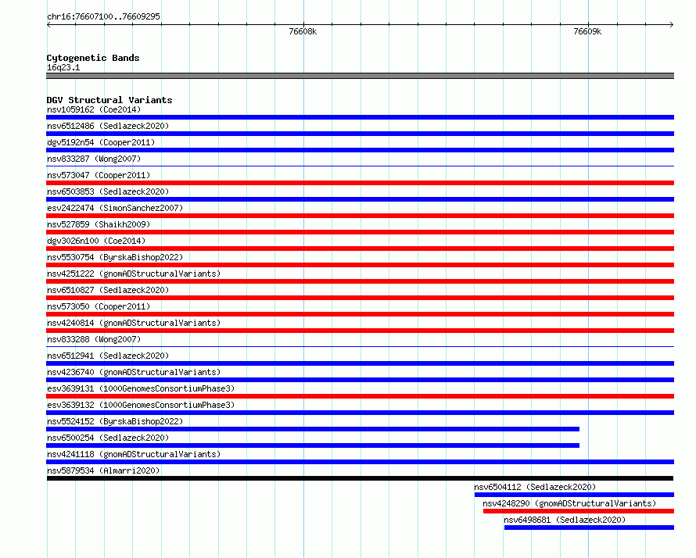The image size is (696, 558).
Task: Click the DGV Structural Variants track title
Action: tap(109, 100)
